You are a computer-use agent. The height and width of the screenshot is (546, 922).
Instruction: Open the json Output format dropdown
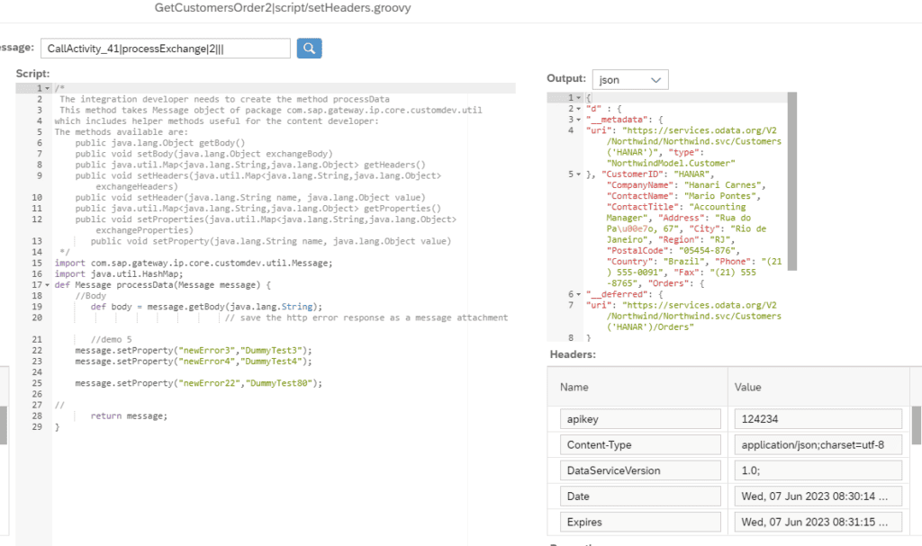click(x=629, y=79)
